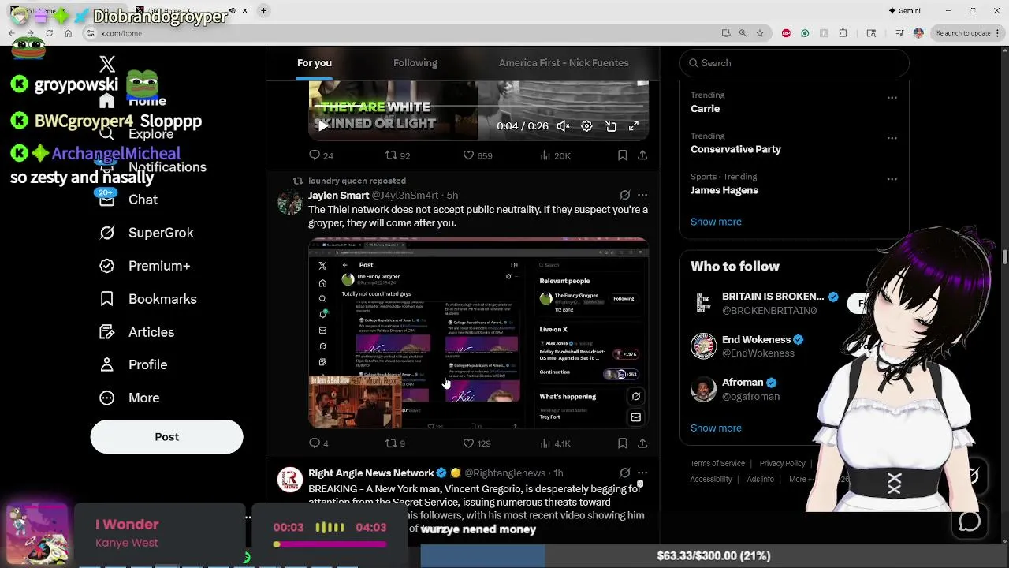Image resolution: width=1009 pixels, height=568 pixels.
Task: Open SuperGrok from the sidebar
Action: click(x=147, y=233)
